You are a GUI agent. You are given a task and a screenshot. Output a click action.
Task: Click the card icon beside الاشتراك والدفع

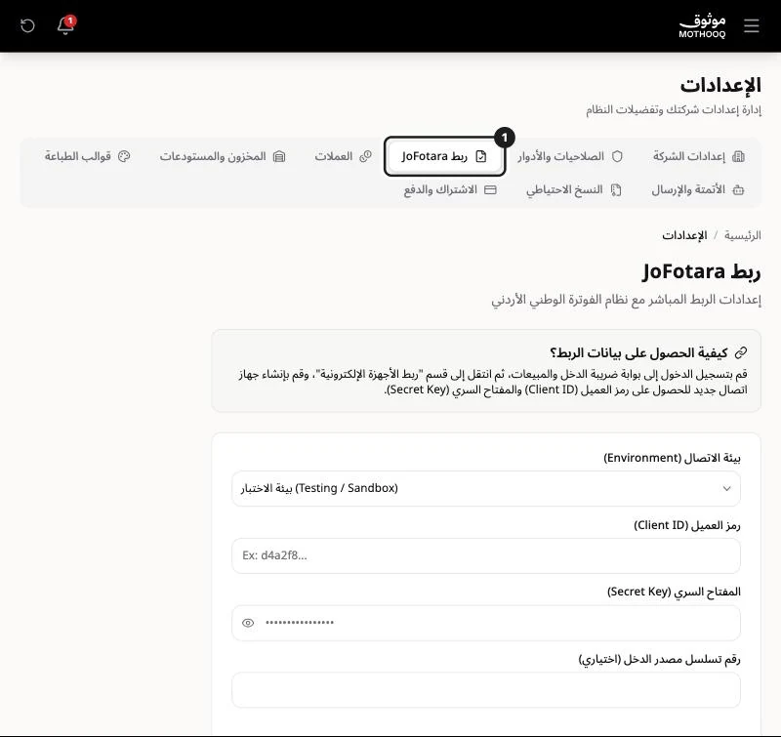point(491,189)
